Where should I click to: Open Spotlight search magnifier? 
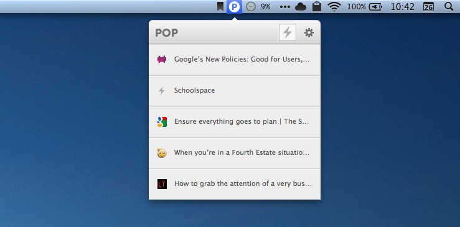[449, 6]
